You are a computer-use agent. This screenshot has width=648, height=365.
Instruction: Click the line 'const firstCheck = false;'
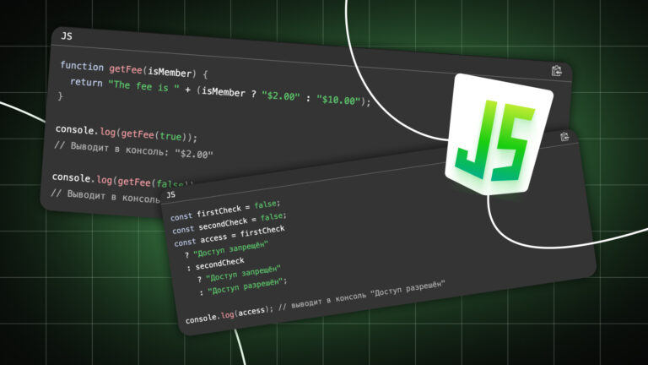[225, 210]
